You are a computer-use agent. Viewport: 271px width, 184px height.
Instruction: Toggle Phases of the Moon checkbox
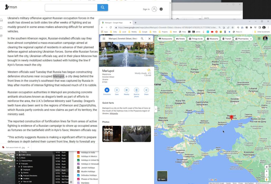[x=78, y=179]
